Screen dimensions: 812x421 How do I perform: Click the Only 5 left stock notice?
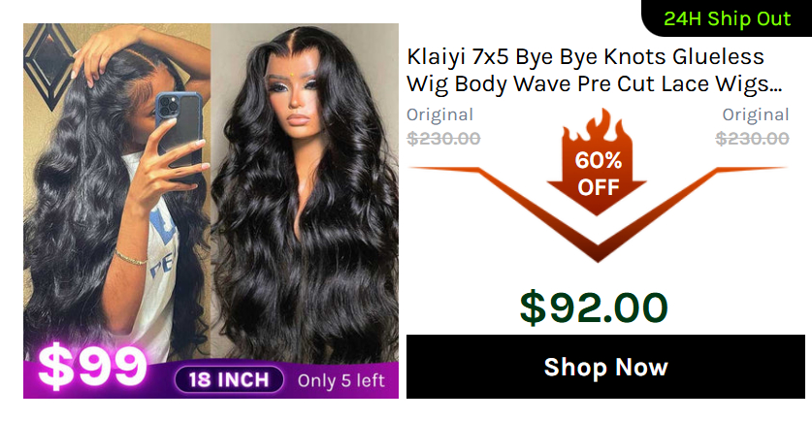341,380
